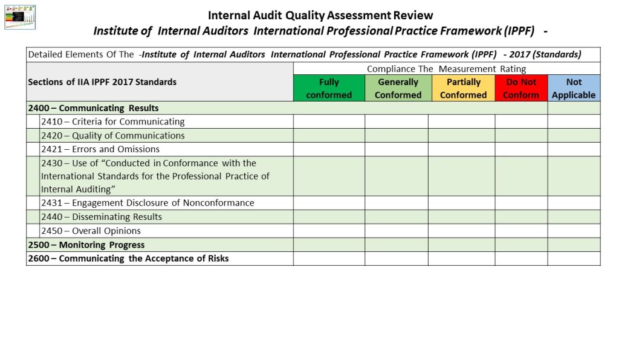This screenshot has width=619, height=348.
Task: Select '2420 – Quality of Communications' row label
Action: 113,135
